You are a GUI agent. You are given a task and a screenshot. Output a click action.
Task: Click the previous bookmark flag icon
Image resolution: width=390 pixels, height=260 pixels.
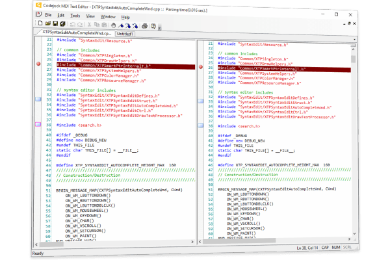tap(135, 25)
